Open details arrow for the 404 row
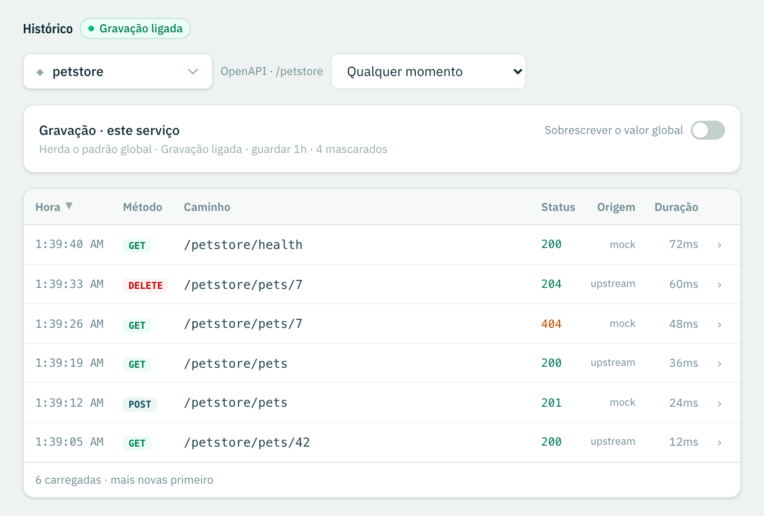This screenshot has width=764, height=516. (x=719, y=325)
